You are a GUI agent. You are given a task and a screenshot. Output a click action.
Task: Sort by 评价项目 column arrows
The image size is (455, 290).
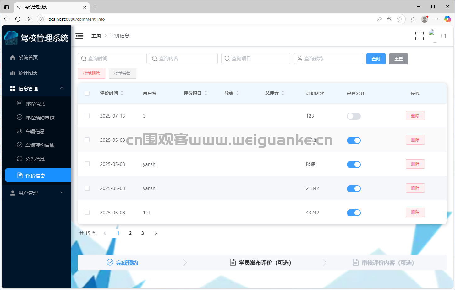pyautogui.click(x=206, y=93)
